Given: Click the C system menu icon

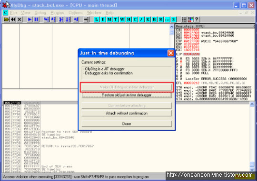Looking at the screenshot, I should pyautogui.click(x=5, y=13).
